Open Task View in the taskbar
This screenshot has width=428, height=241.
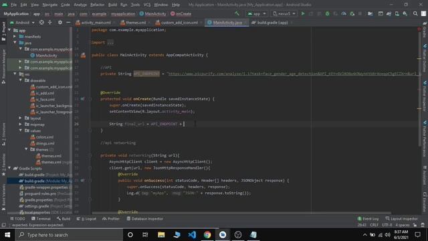(x=145, y=235)
